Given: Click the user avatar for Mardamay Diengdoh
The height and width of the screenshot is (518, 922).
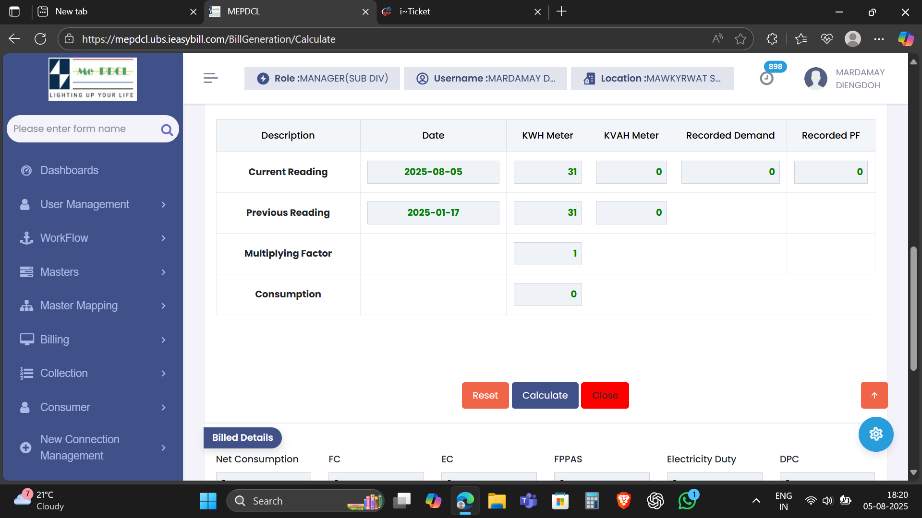Looking at the screenshot, I should (x=815, y=79).
